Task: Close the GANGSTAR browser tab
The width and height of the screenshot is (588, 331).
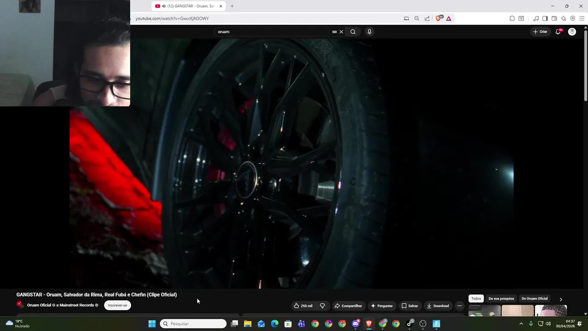Action: [x=220, y=6]
